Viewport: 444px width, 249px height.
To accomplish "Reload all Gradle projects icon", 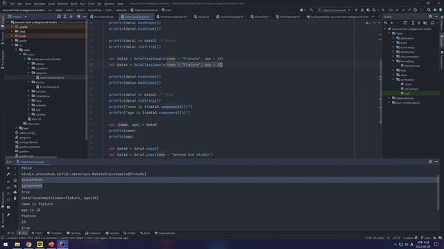I will coord(386,23).
